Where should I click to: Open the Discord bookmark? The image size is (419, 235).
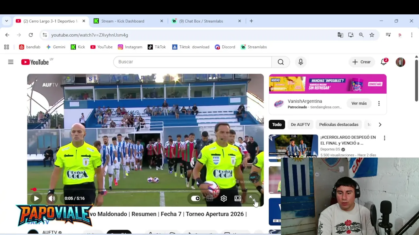click(225, 47)
